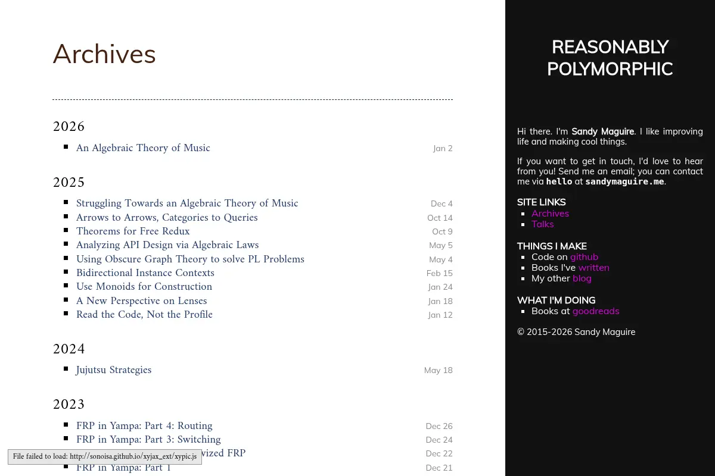Open 'Using Obscure Graph Theory to solve PL Problems'
Viewport: 715px width, 476px height.
click(190, 259)
